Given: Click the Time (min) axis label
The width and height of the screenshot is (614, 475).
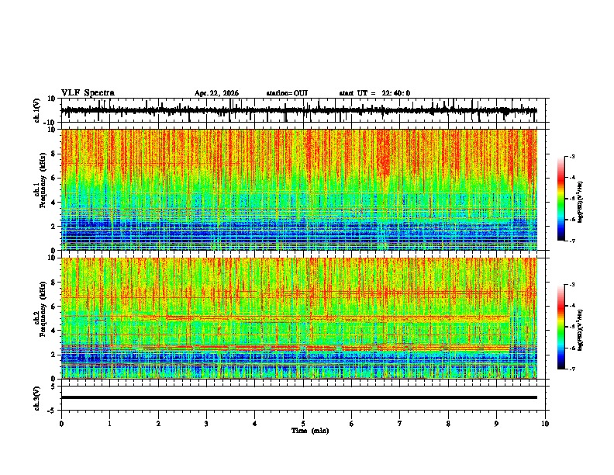Looking at the screenshot, I should click(310, 431).
